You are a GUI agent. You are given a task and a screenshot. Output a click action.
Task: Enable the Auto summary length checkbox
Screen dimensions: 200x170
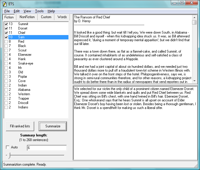pyautogui.click(x=8, y=147)
